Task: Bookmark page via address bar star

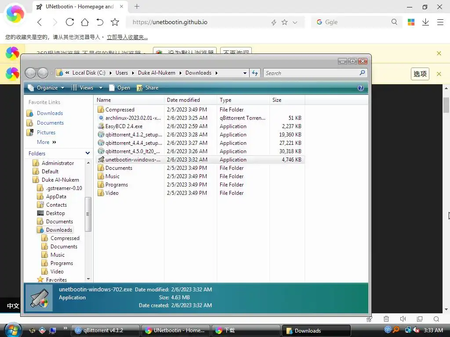Action: [x=284, y=22]
